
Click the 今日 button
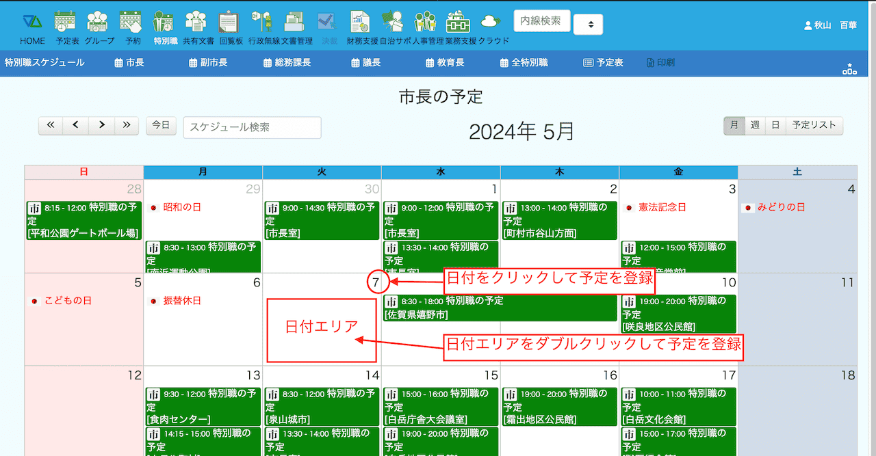point(161,126)
